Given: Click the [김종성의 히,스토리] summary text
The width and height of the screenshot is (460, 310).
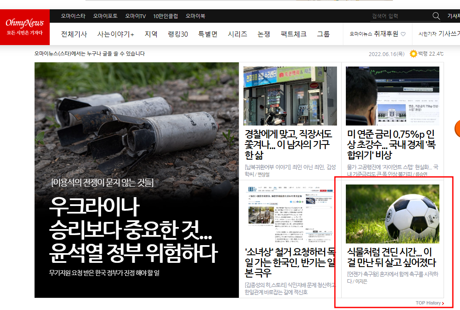Looking at the screenshot, I should pos(290,289).
